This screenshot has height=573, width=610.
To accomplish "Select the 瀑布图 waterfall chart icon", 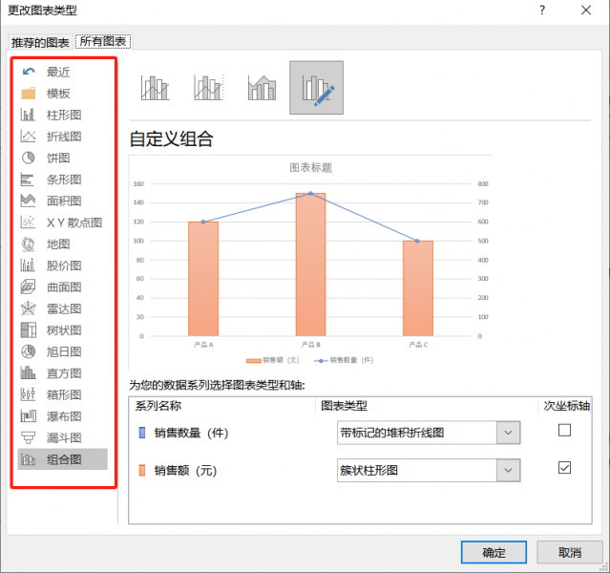I will (28, 416).
